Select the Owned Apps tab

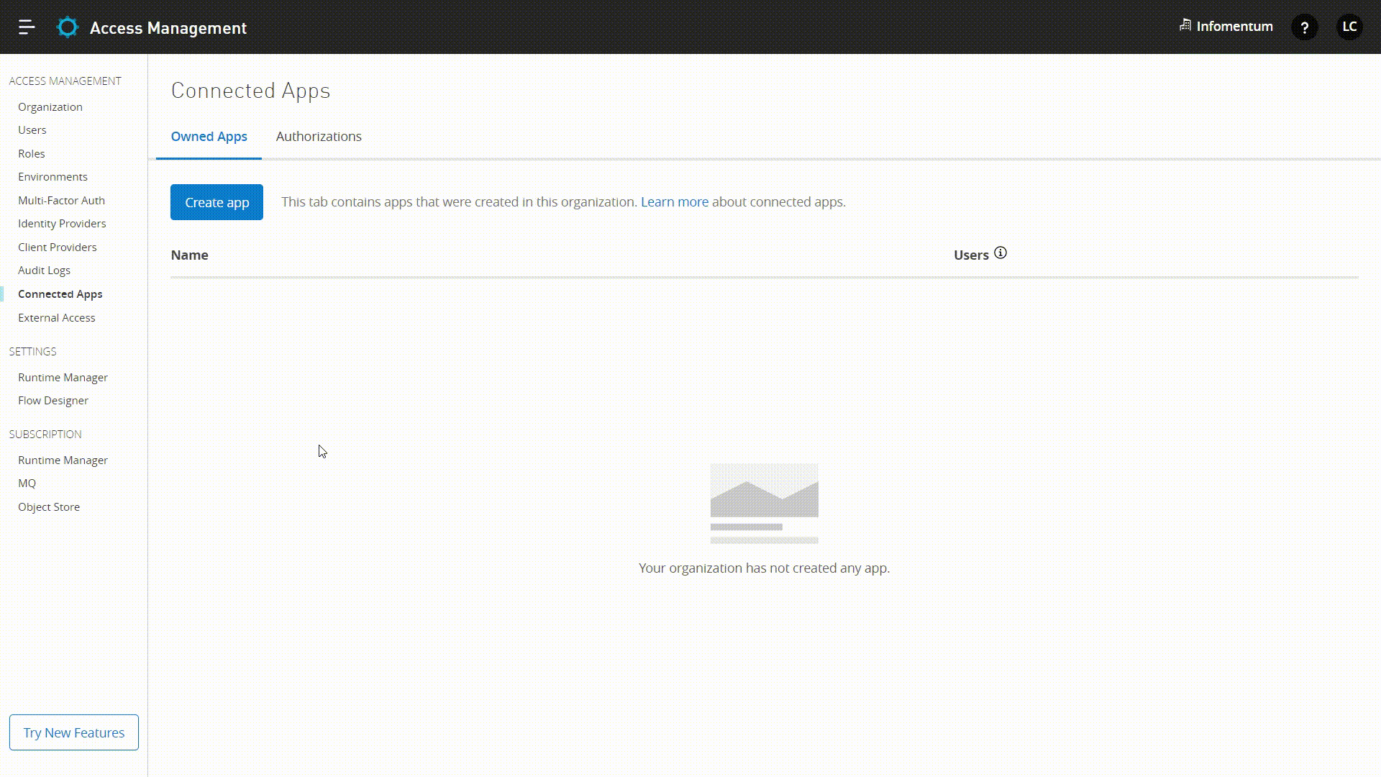209,136
